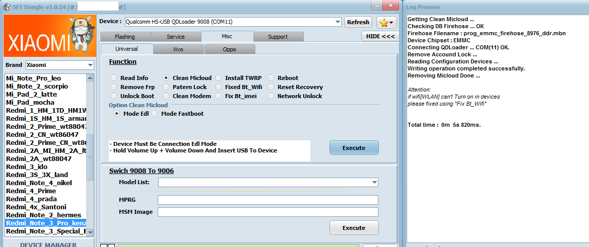Click the green progress bar
Viewport: 589px width, 247px height.
point(239,245)
